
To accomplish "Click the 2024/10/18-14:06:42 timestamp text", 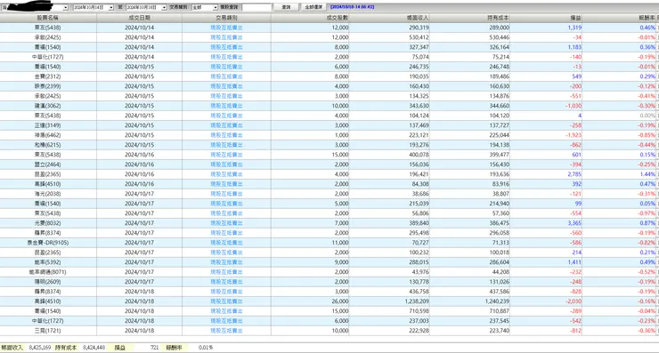I will [x=352, y=7].
